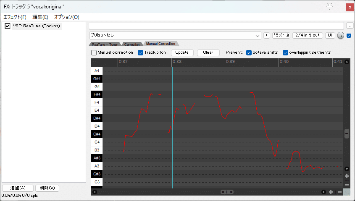This screenshot has width=355, height=201.
Task: Switch to the ReaTune – Tuner tab
Action: (x=105, y=44)
